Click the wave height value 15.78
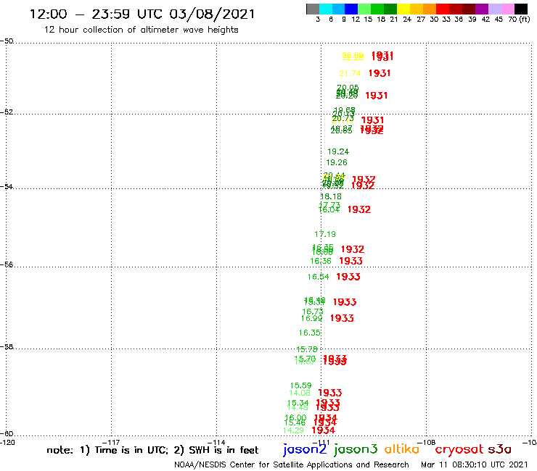Image resolution: width=537 pixels, height=471 pixels. [x=307, y=349]
